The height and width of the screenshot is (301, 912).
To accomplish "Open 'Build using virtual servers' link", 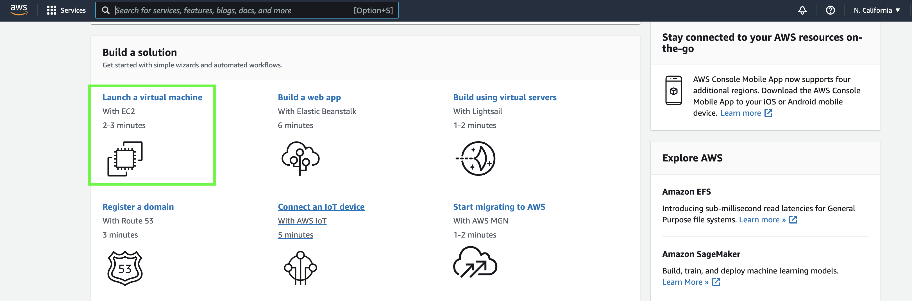I will point(505,97).
